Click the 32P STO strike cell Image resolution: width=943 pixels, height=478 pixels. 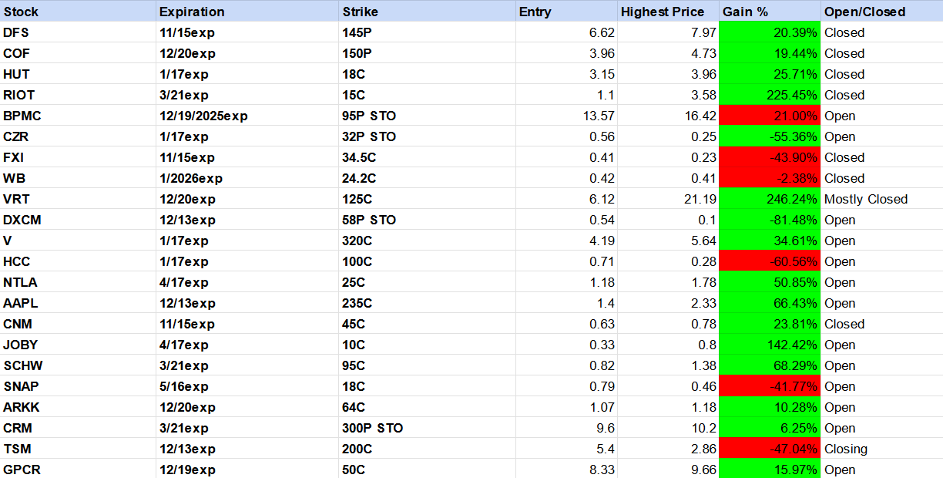point(428,136)
